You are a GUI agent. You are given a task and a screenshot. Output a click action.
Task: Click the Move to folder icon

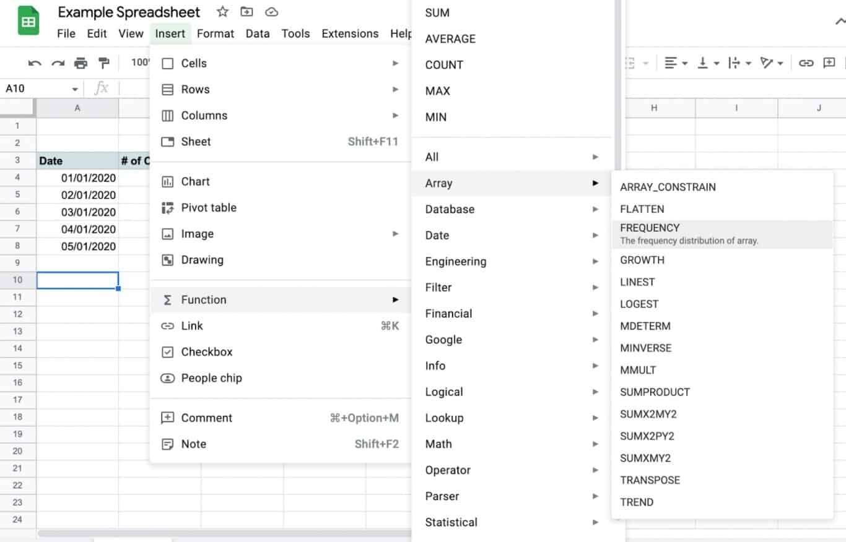click(x=246, y=12)
